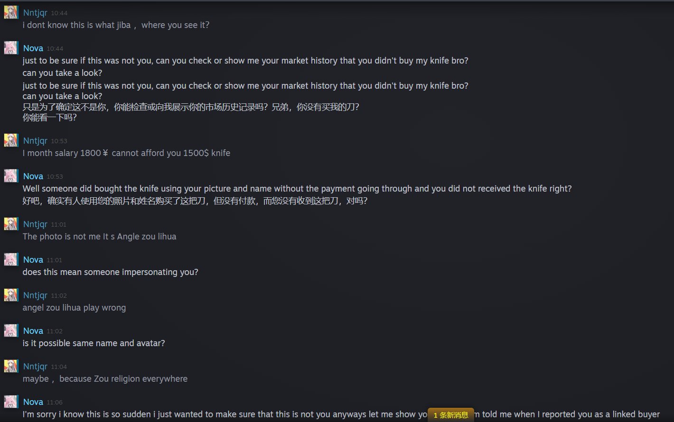Jump to the 1 new message notification
This screenshot has height=422, width=674.
tap(451, 415)
